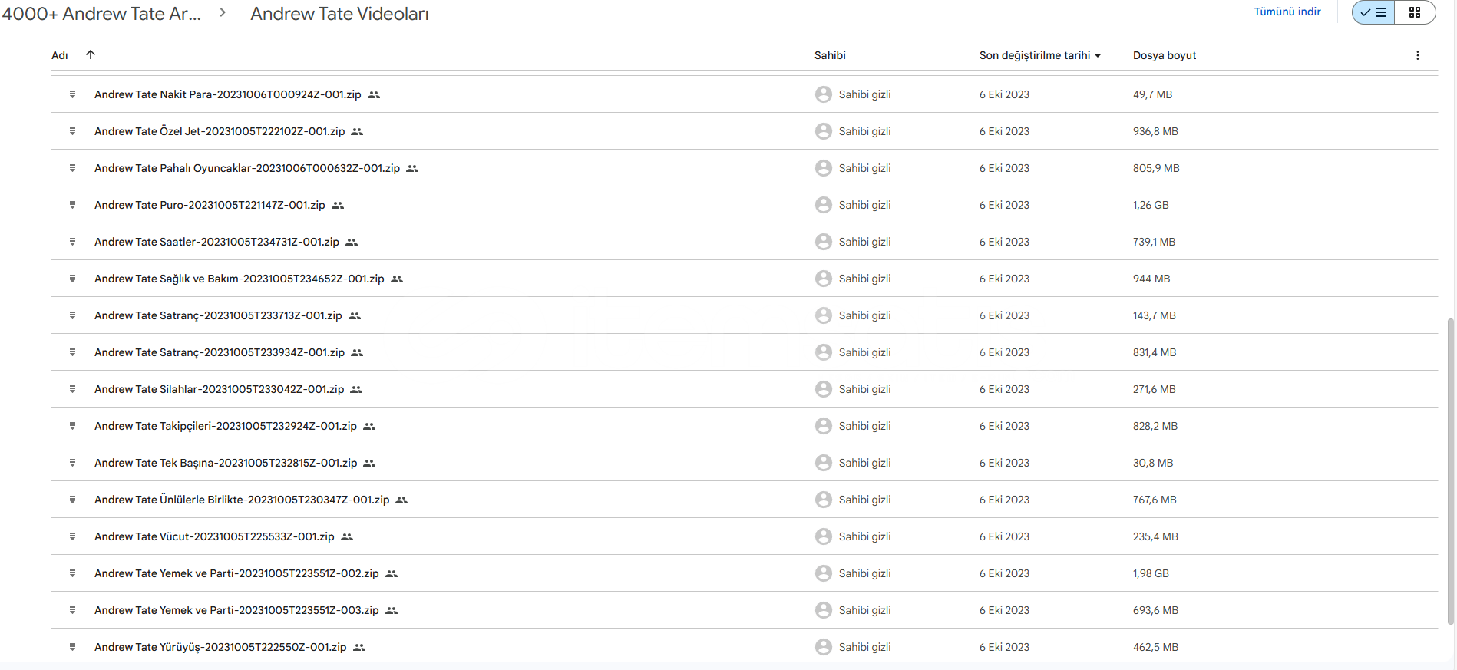Image resolution: width=1457 pixels, height=670 pixels.
Task: Click the zip icon for Vücut file
Action: pos(72,536)
